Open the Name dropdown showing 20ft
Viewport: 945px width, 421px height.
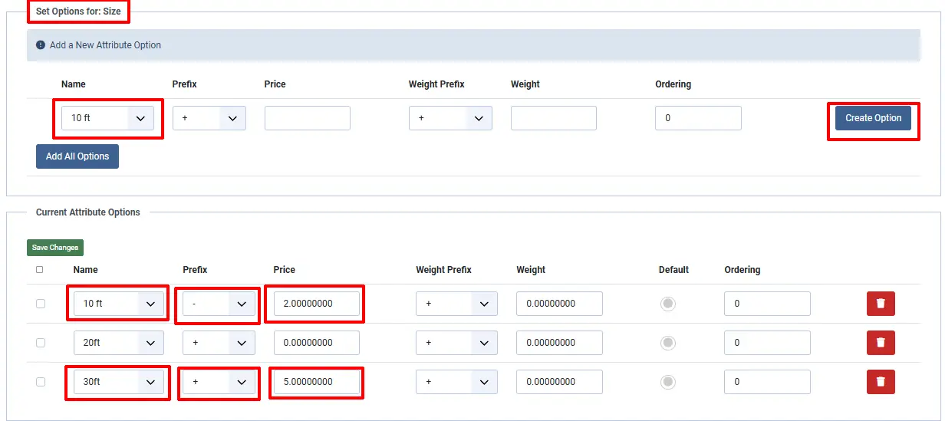pyautogui.click(x=118, y=343)
